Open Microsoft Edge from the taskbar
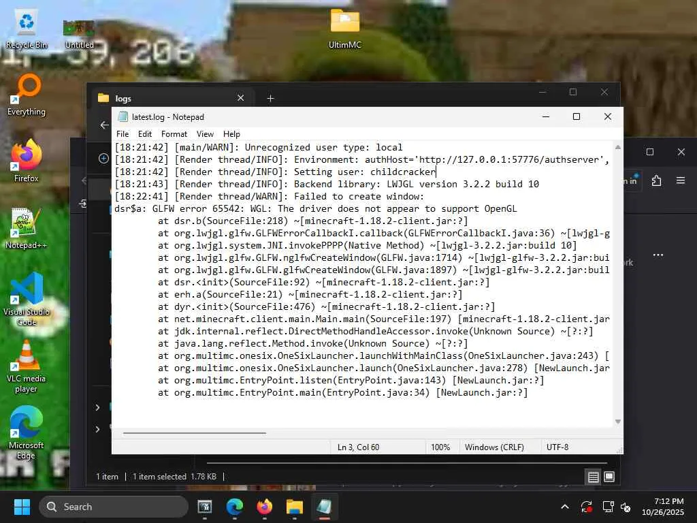 [234, 507]
